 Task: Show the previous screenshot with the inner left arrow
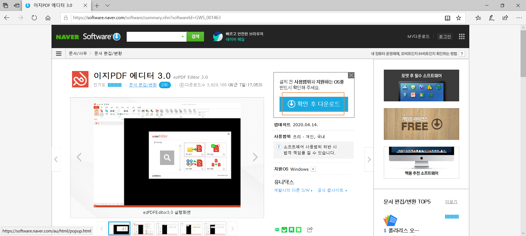tap(79, 157)
